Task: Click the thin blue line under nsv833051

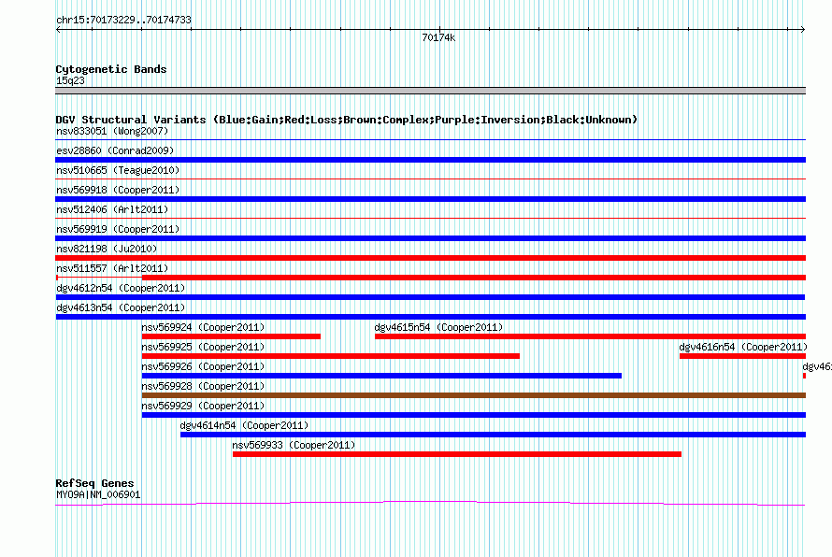Action: pyautogui.click(x=430, y=140)
